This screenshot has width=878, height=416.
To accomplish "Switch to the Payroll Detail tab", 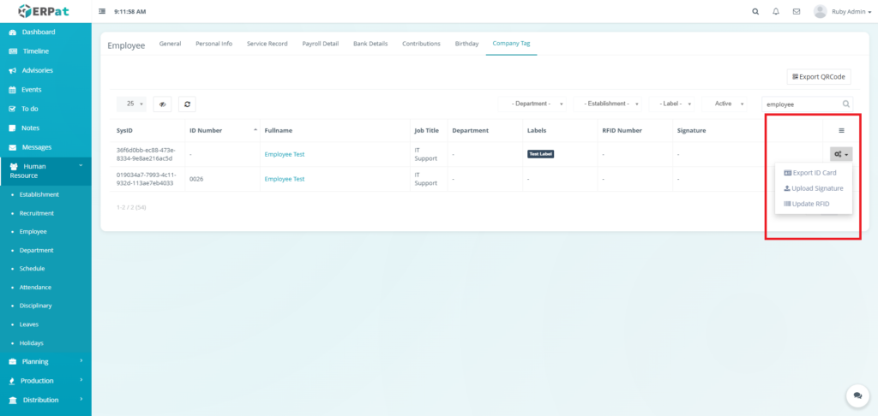I will pyautogui.click(x=320, y=43).
